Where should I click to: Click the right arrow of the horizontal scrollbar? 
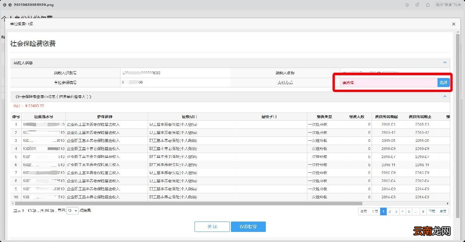click(448, 203)
